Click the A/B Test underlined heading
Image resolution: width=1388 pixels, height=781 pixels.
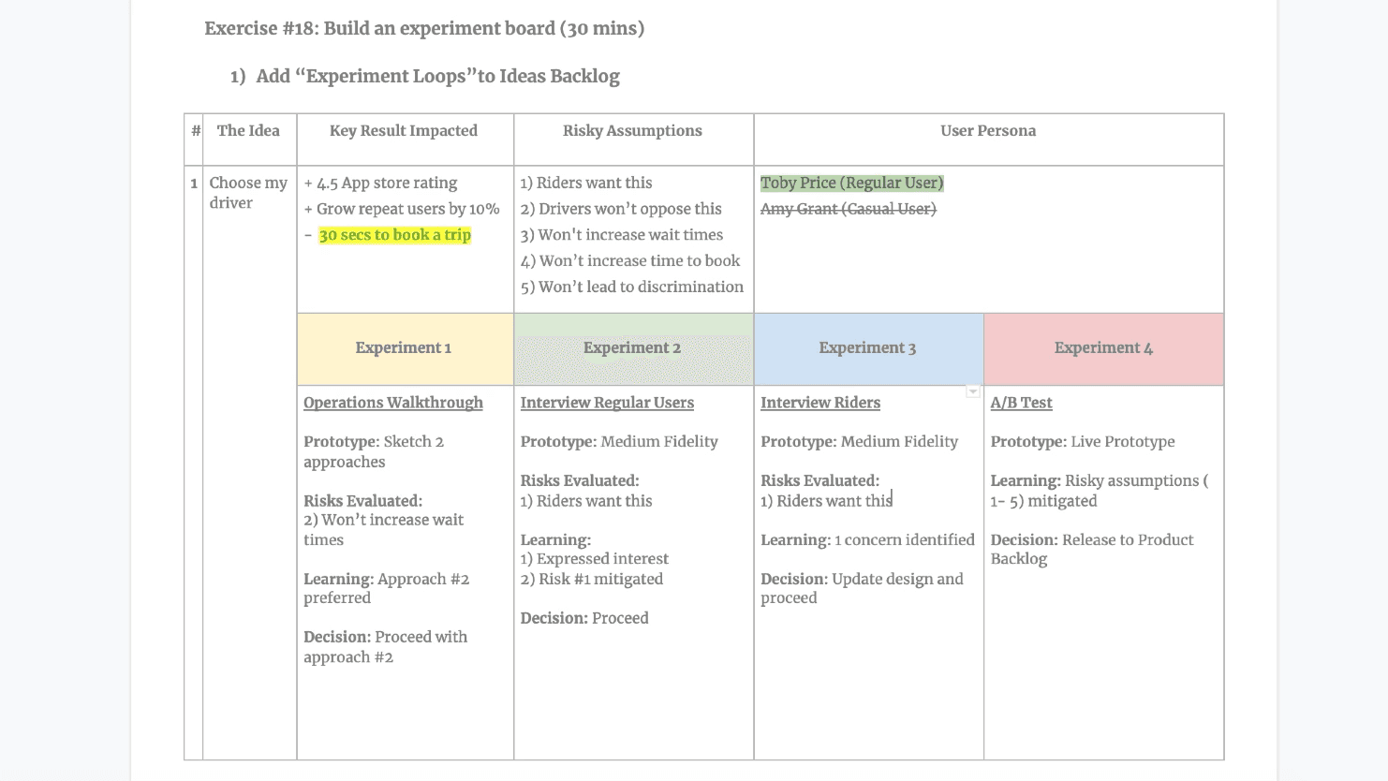1021,403
